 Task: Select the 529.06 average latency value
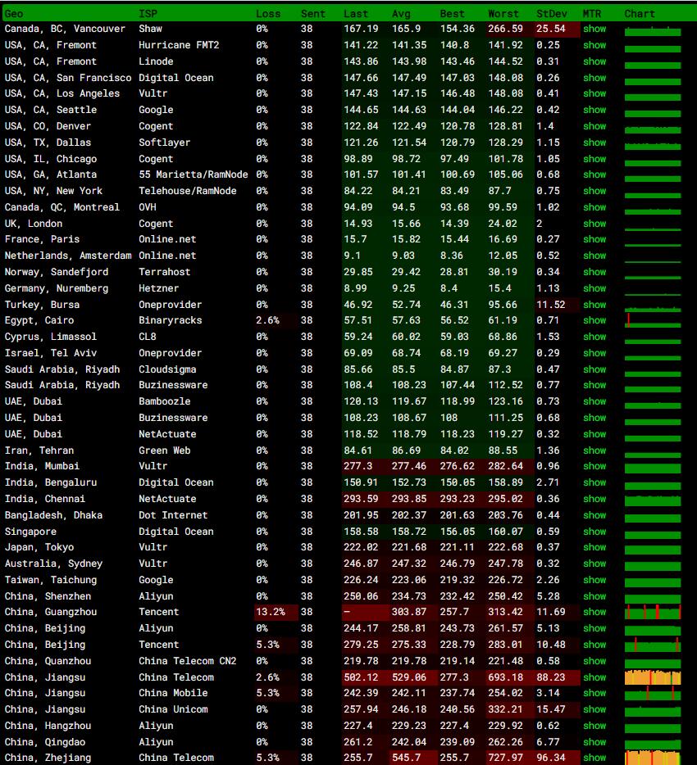(409, 677)
